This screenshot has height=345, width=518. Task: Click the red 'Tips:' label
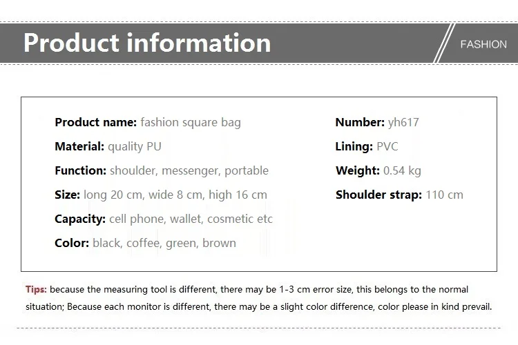pyautogui.click(x=37, y=290)
